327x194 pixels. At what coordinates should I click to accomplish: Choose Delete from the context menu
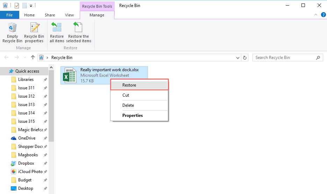128,105
